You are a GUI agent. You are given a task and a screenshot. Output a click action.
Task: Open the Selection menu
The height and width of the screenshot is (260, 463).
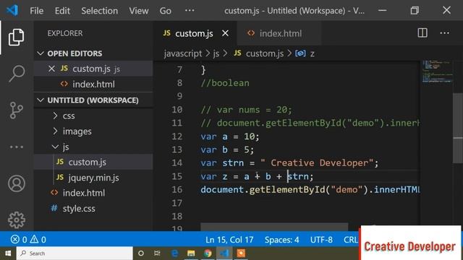tap(100, 11)
